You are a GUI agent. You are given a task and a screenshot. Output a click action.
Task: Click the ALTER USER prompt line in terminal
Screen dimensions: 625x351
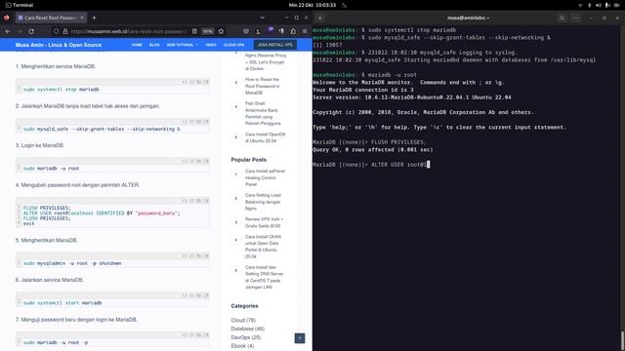coord(371,165)
